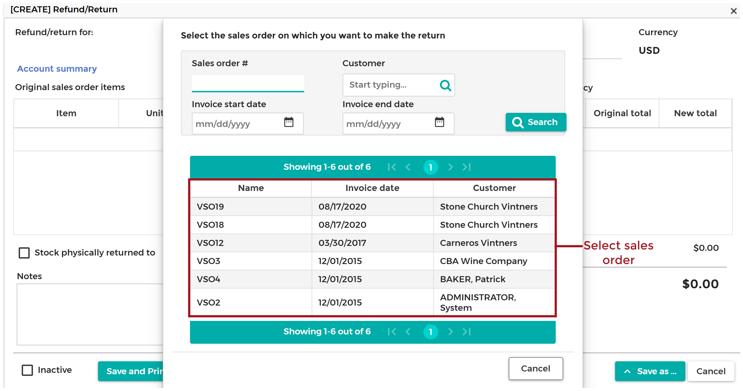The image size is (743, 391).
Task: Close the Refund/Return window with the X
Action: pyautogui.click(x=733, y=11)
